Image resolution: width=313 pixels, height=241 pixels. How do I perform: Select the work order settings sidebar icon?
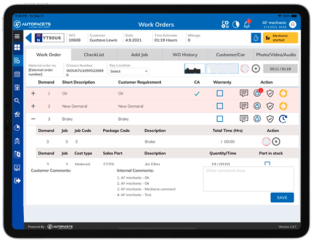[17, 60]
